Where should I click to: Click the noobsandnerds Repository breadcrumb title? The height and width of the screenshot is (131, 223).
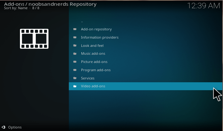pos(63,4)
